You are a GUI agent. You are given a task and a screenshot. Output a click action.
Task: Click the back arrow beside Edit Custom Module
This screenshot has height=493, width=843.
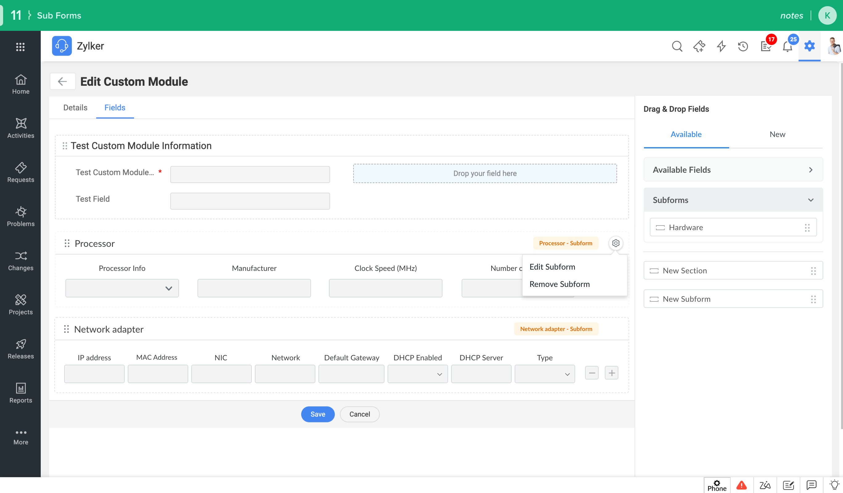coord(63,81)
